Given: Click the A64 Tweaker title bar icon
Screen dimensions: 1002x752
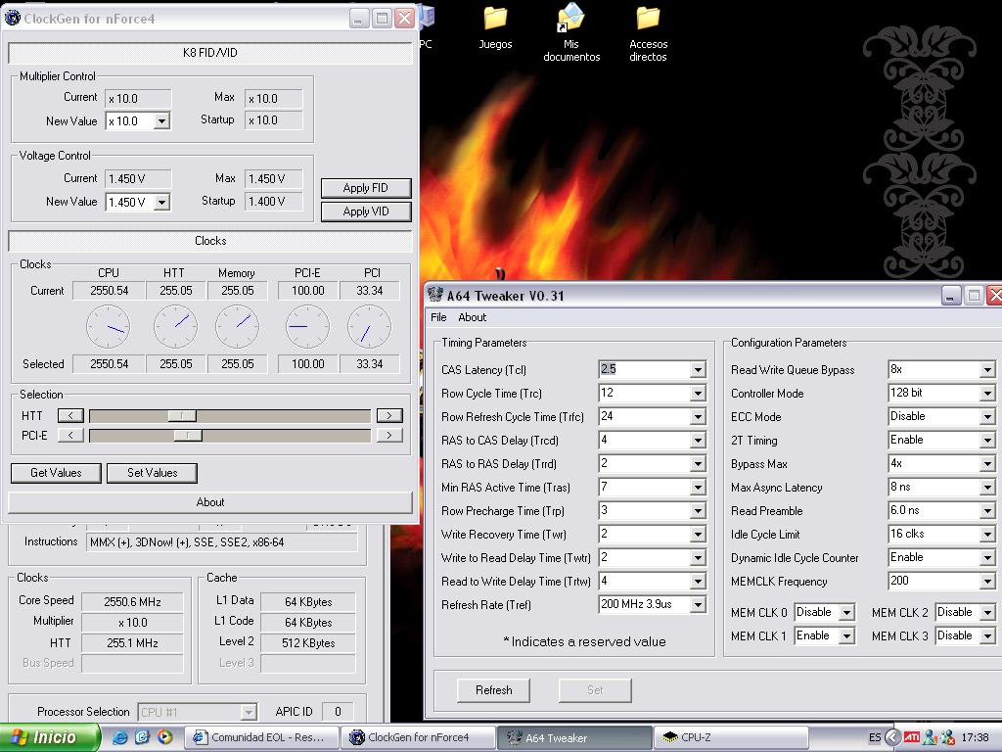Looking at the screenshot, I should coord(435,295).
